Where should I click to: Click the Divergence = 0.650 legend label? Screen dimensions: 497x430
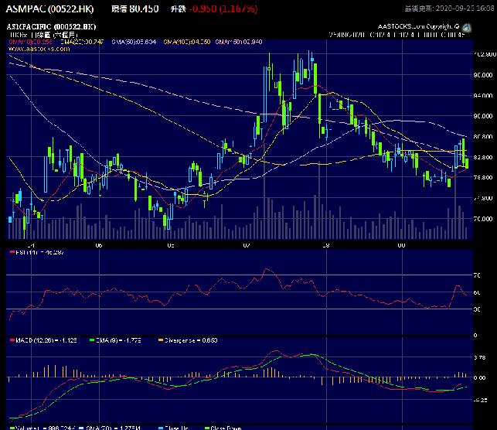(x=190, y=340)
